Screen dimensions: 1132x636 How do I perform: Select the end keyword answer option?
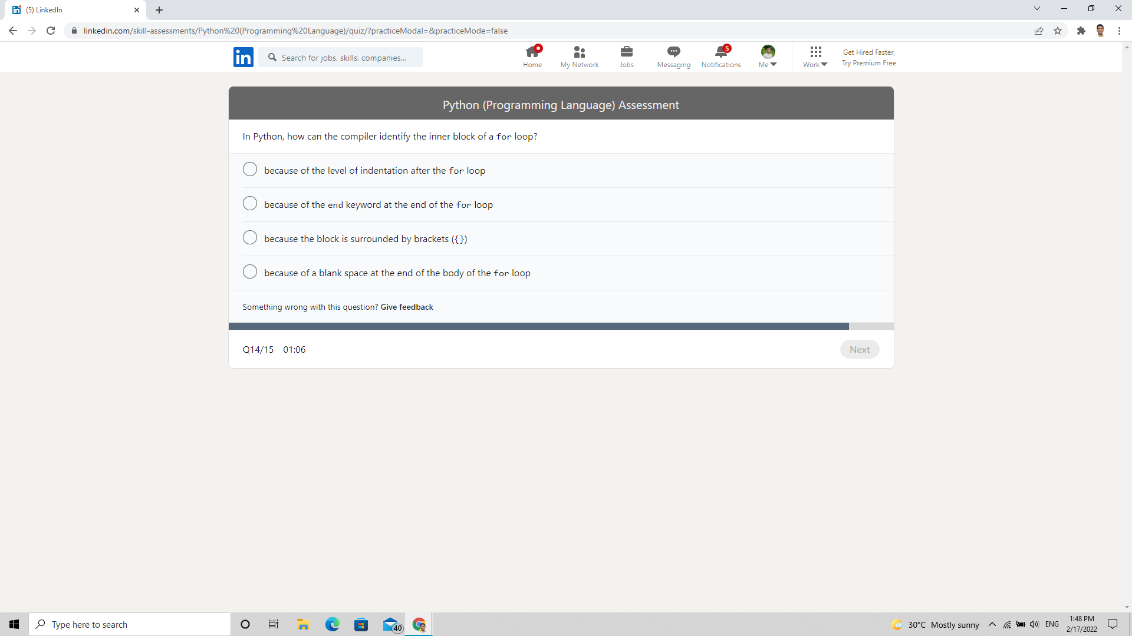click(249, 203)
